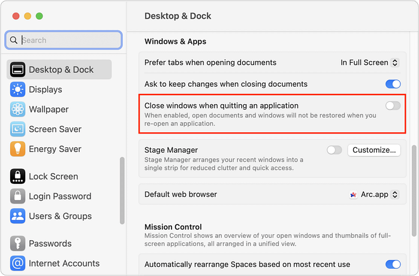Click the Users & Groups icon

click(18, 216)
